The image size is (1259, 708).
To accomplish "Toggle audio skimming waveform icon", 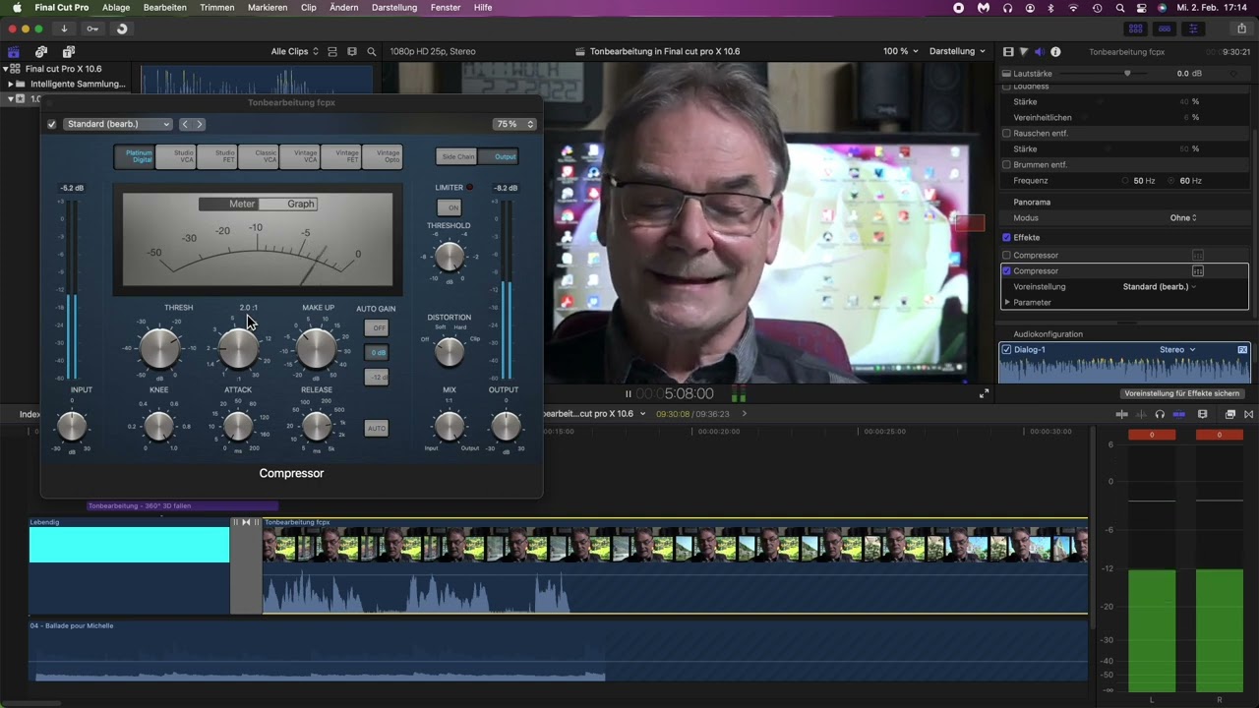I will tap(1141, 414).
